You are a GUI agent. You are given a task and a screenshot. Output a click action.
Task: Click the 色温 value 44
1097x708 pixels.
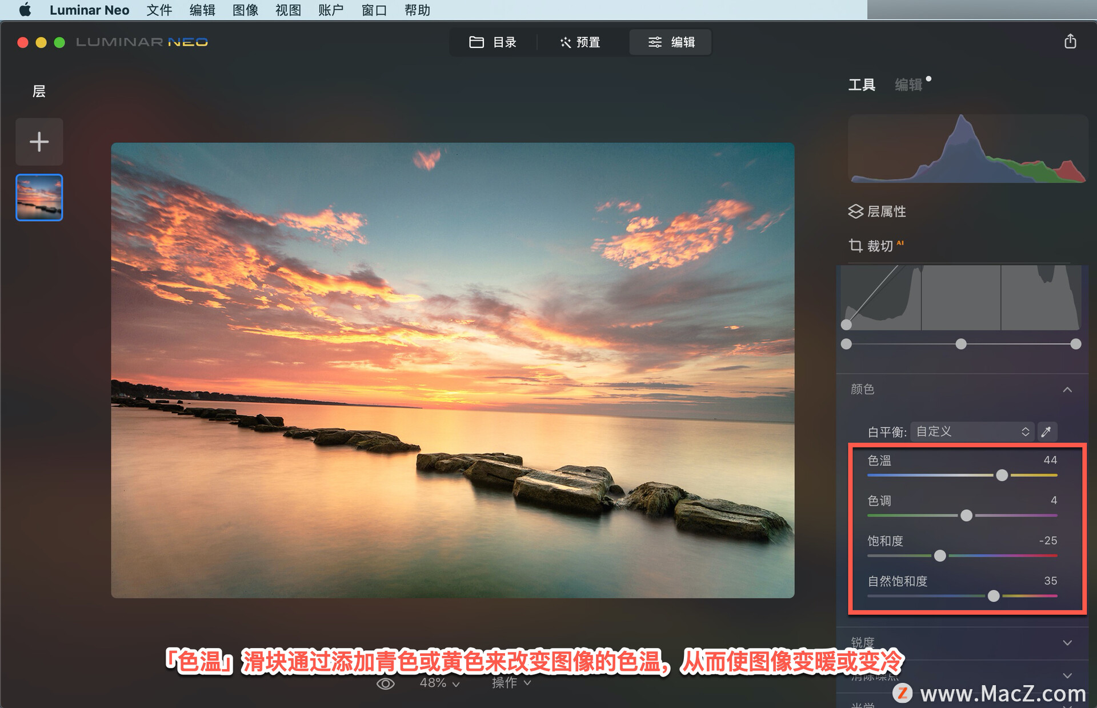(x=1050, y=460)
